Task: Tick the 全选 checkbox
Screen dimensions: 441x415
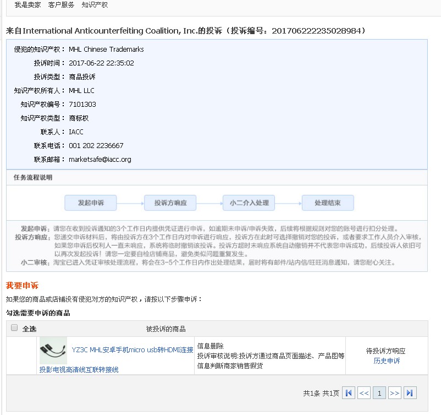Action: point(14,327)
